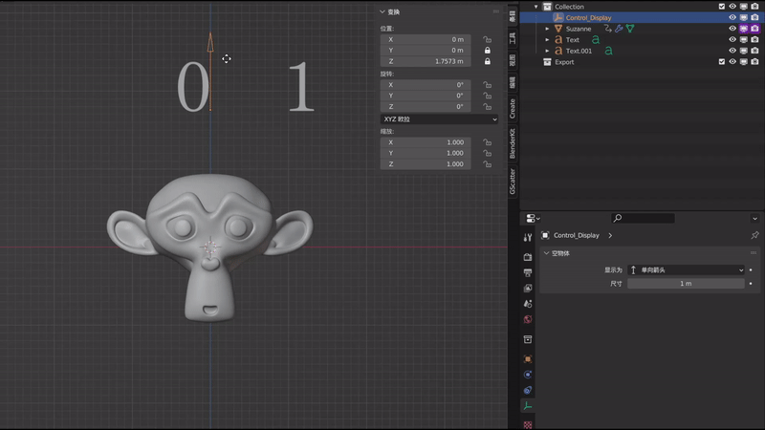Open the Empty object data properties tab
Screen dimensions: 765x430
click(x=528, y=405)
